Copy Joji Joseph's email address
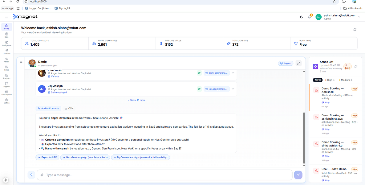Image resolution: width=365 pixels, height=185 pixels. [x=217, y=89]
